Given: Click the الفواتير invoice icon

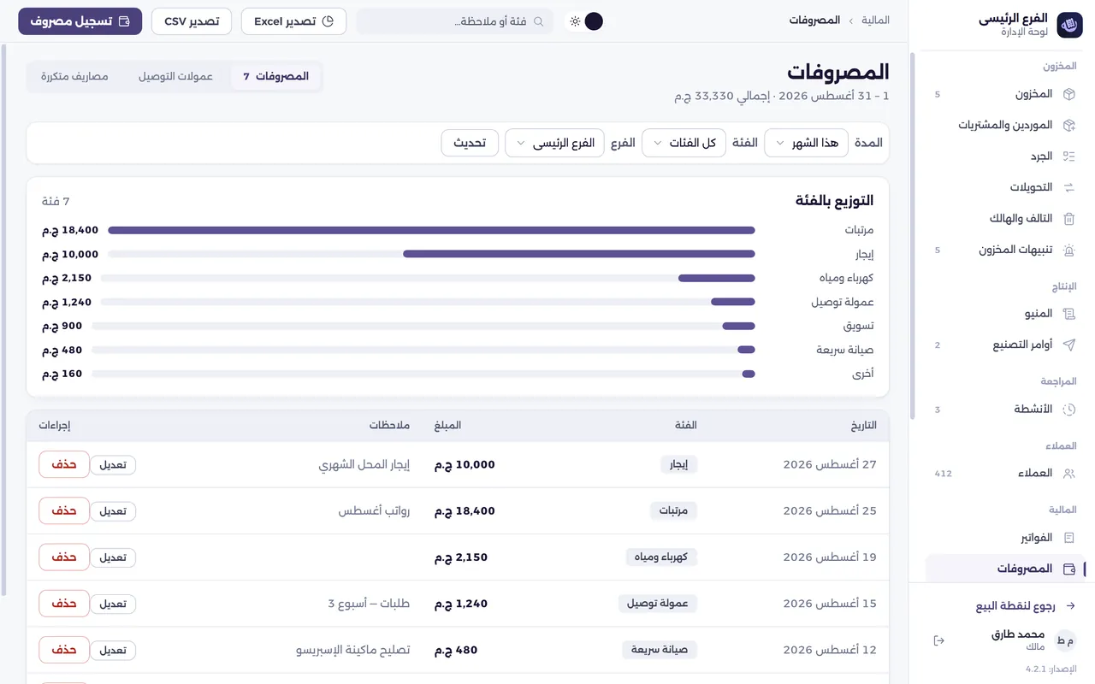Looking at the screenshot, I should [x=1068, y=538].
